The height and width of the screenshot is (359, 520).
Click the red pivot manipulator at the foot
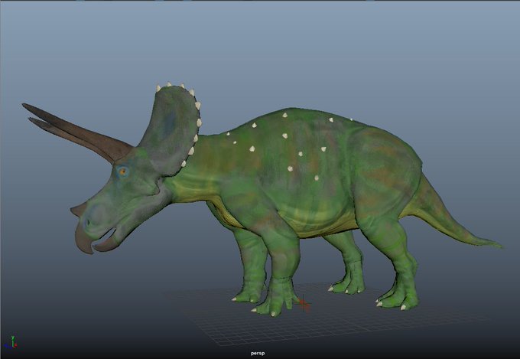(303, 304)
